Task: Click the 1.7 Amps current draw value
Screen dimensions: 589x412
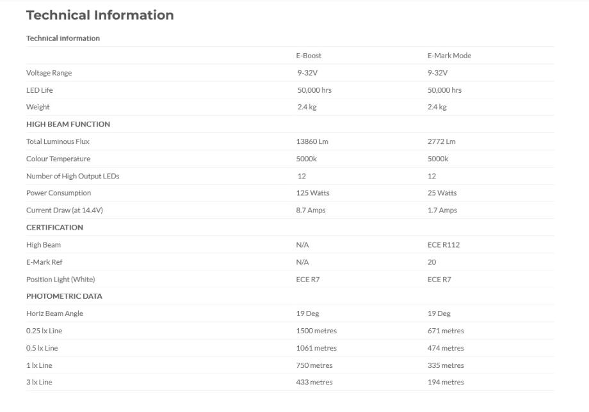Action: [442, 210]
